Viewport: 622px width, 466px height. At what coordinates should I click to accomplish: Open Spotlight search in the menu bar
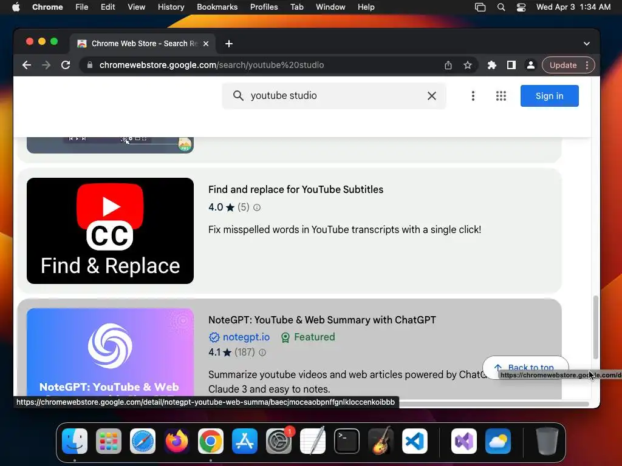pos(501,7)
